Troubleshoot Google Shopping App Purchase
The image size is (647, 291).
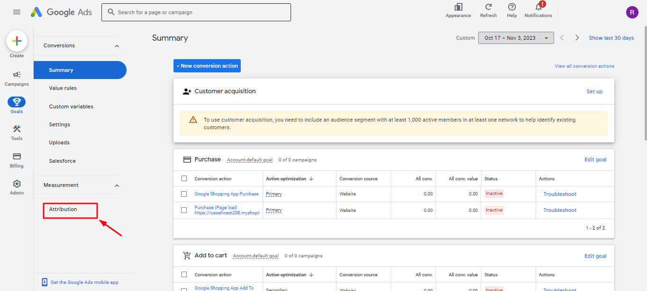[560, 194]
